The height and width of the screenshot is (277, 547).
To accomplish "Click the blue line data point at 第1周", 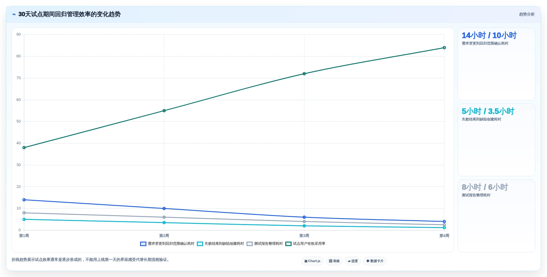I will (24, 200).
